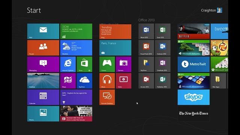Open the Bing Trending tile
Image resolution: width=240 pixels, height=135 pixels.
pos(115,31)
